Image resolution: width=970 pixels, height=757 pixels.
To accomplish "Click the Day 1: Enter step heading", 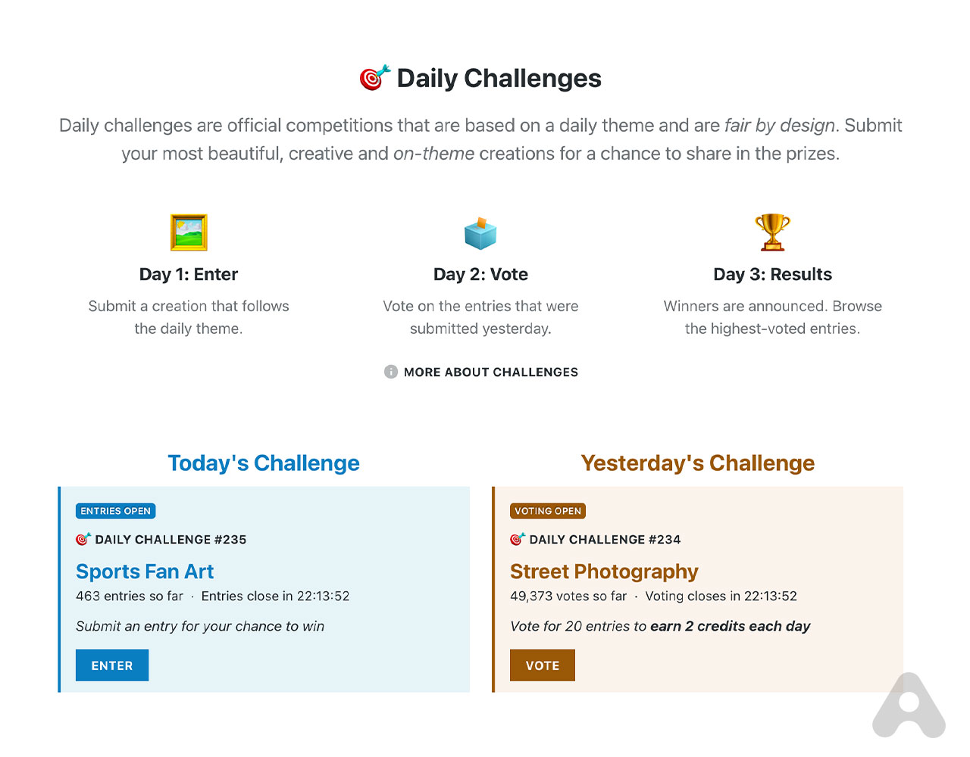I will pos(189,274).
